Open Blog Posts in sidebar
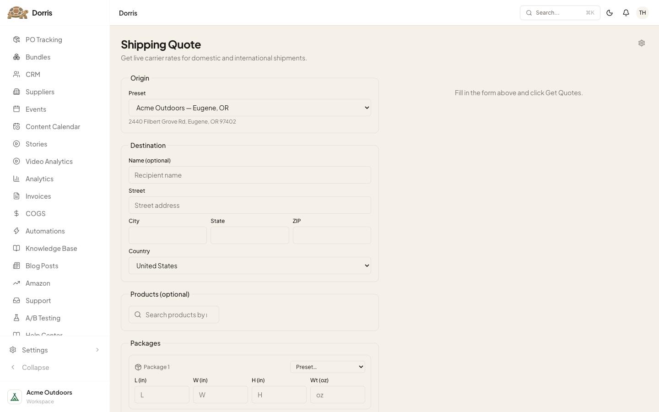Screen dimensions: 659x412 pos(55,266)
